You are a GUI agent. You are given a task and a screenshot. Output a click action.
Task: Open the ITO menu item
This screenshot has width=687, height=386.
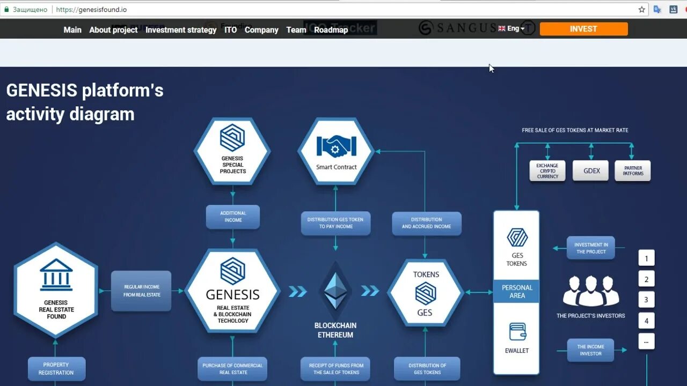(231, 30)
